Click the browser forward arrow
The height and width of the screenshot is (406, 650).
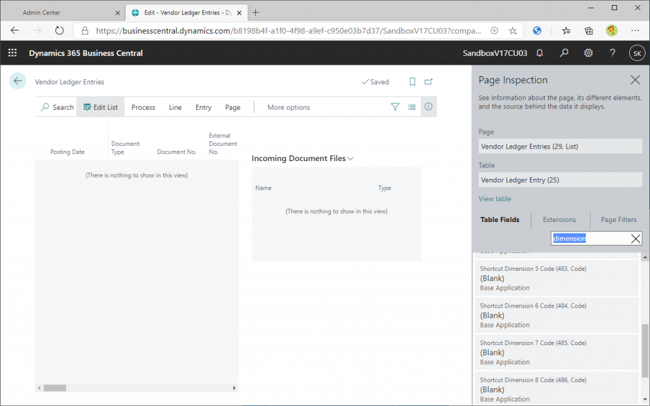(x=37, y=30)
